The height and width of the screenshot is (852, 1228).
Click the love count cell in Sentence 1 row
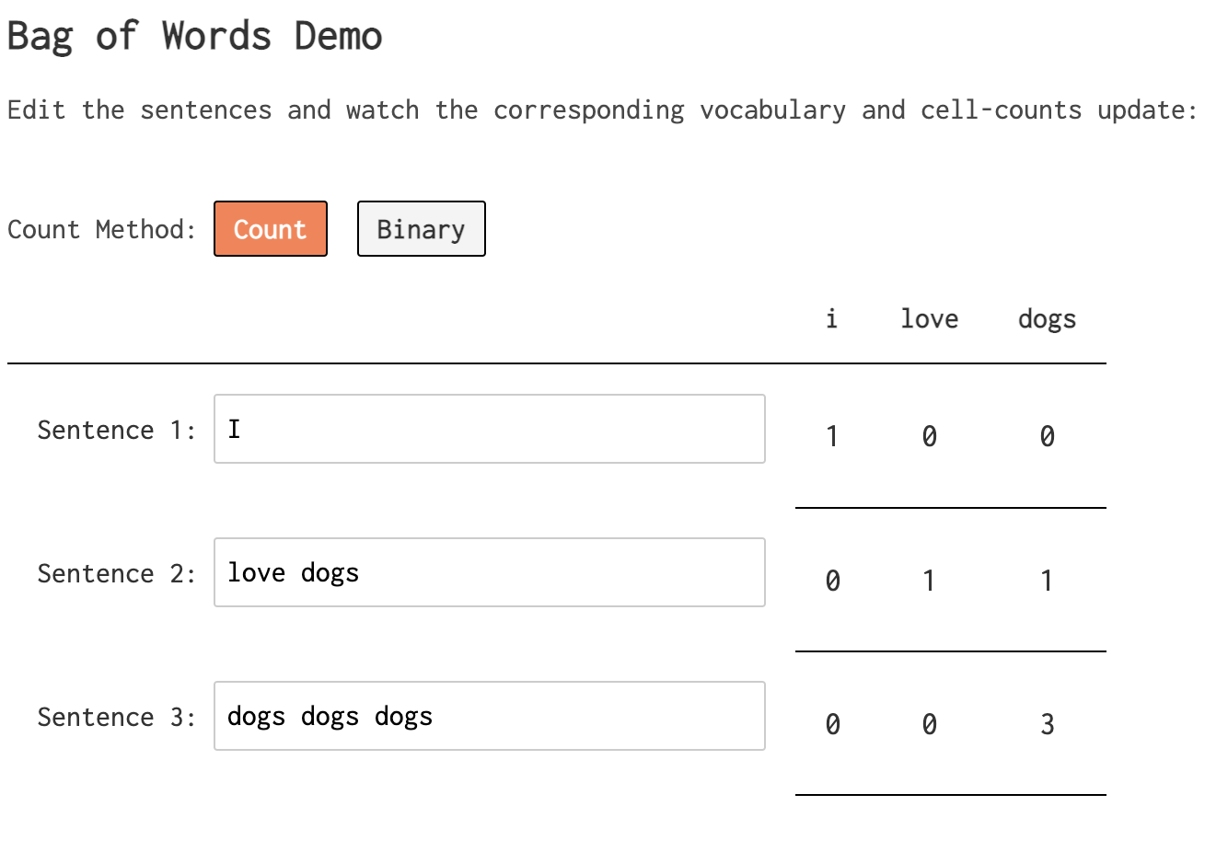tap(930, 436)
